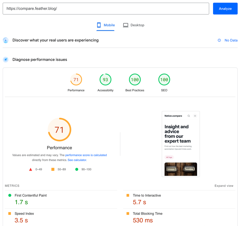Click the METRICS section heading
The width and height of the screenshot is (245, 226).
pos(12,186)
